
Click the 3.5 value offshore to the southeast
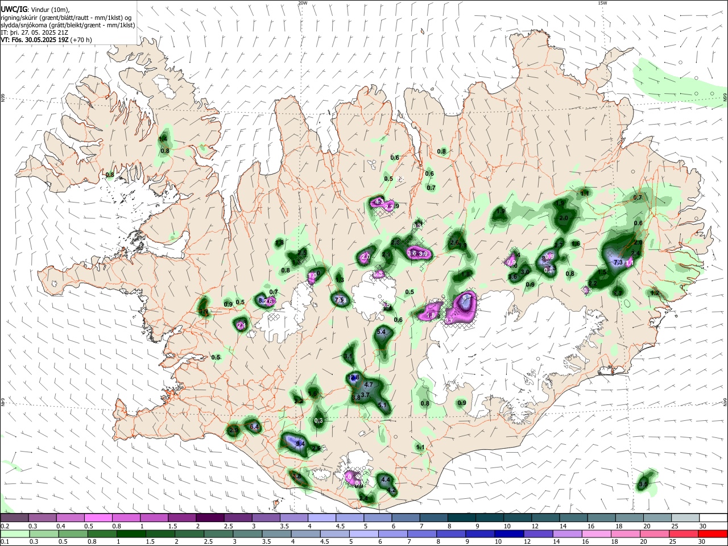click(643, 485)
